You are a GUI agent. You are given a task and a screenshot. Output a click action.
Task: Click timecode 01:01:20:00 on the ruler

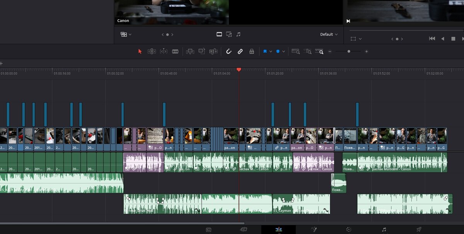pos(275,73)
